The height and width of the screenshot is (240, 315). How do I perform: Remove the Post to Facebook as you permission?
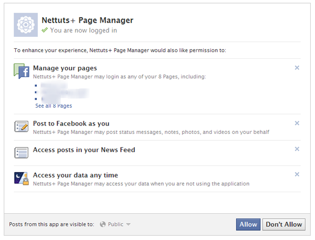coord(297,123)
